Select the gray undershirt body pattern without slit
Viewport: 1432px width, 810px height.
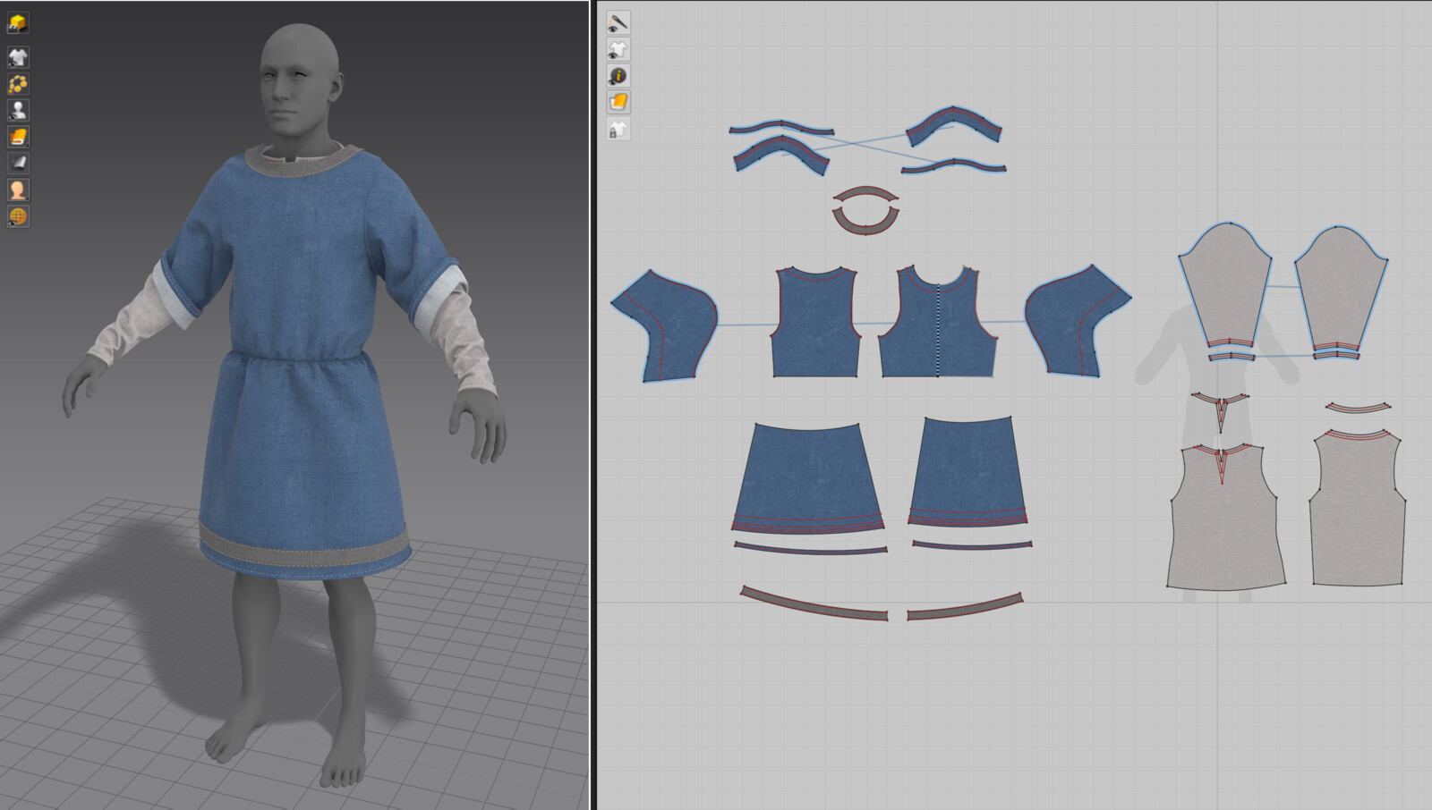pyautogui.click(x=1357, y=510)
